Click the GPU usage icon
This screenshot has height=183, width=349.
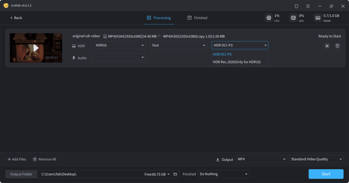pyautogui.click(x=293, y=18)
